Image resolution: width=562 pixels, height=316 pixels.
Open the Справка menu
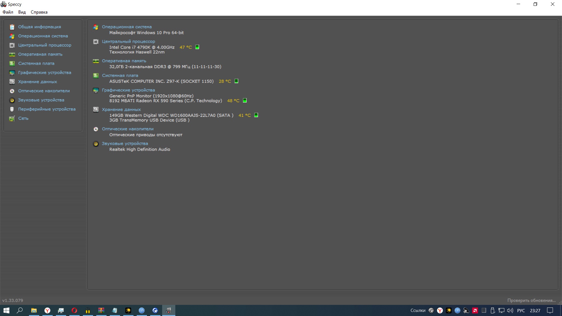click(x=39, y=12)
